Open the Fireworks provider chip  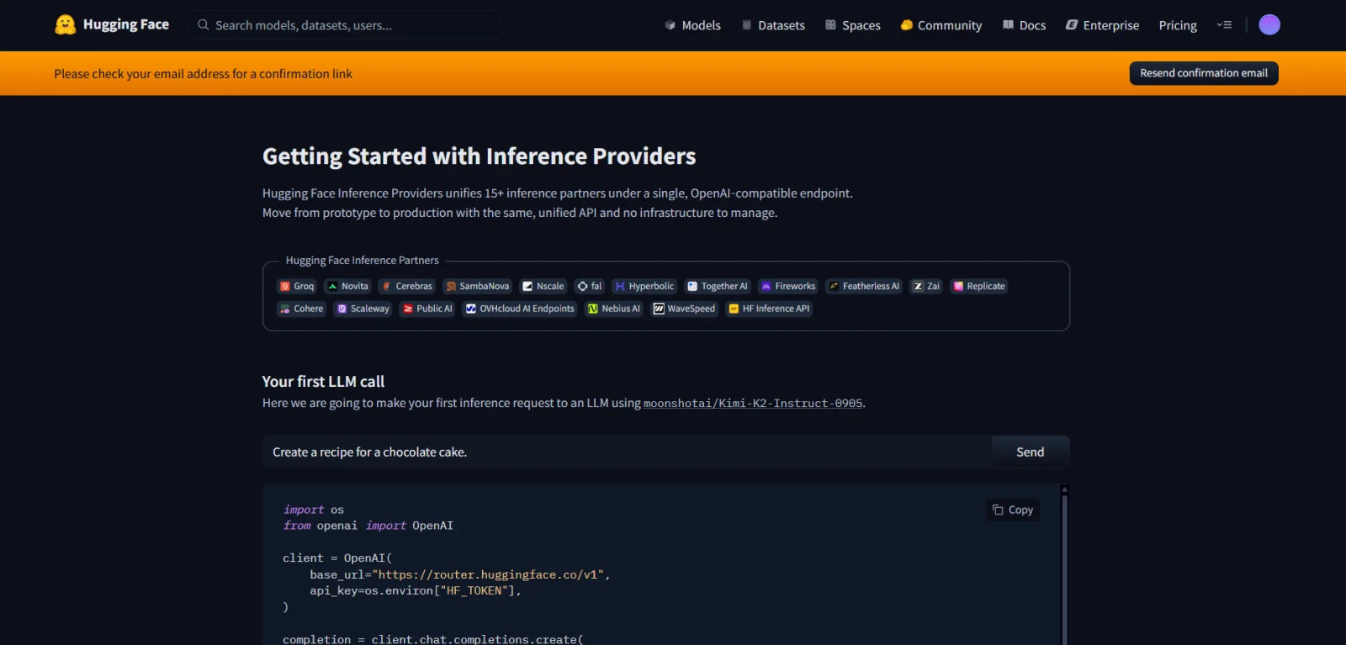click(788, 286)
